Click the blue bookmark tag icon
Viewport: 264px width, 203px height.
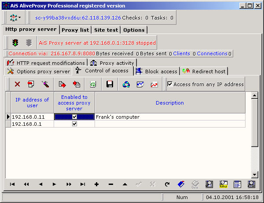pos(181,184)
